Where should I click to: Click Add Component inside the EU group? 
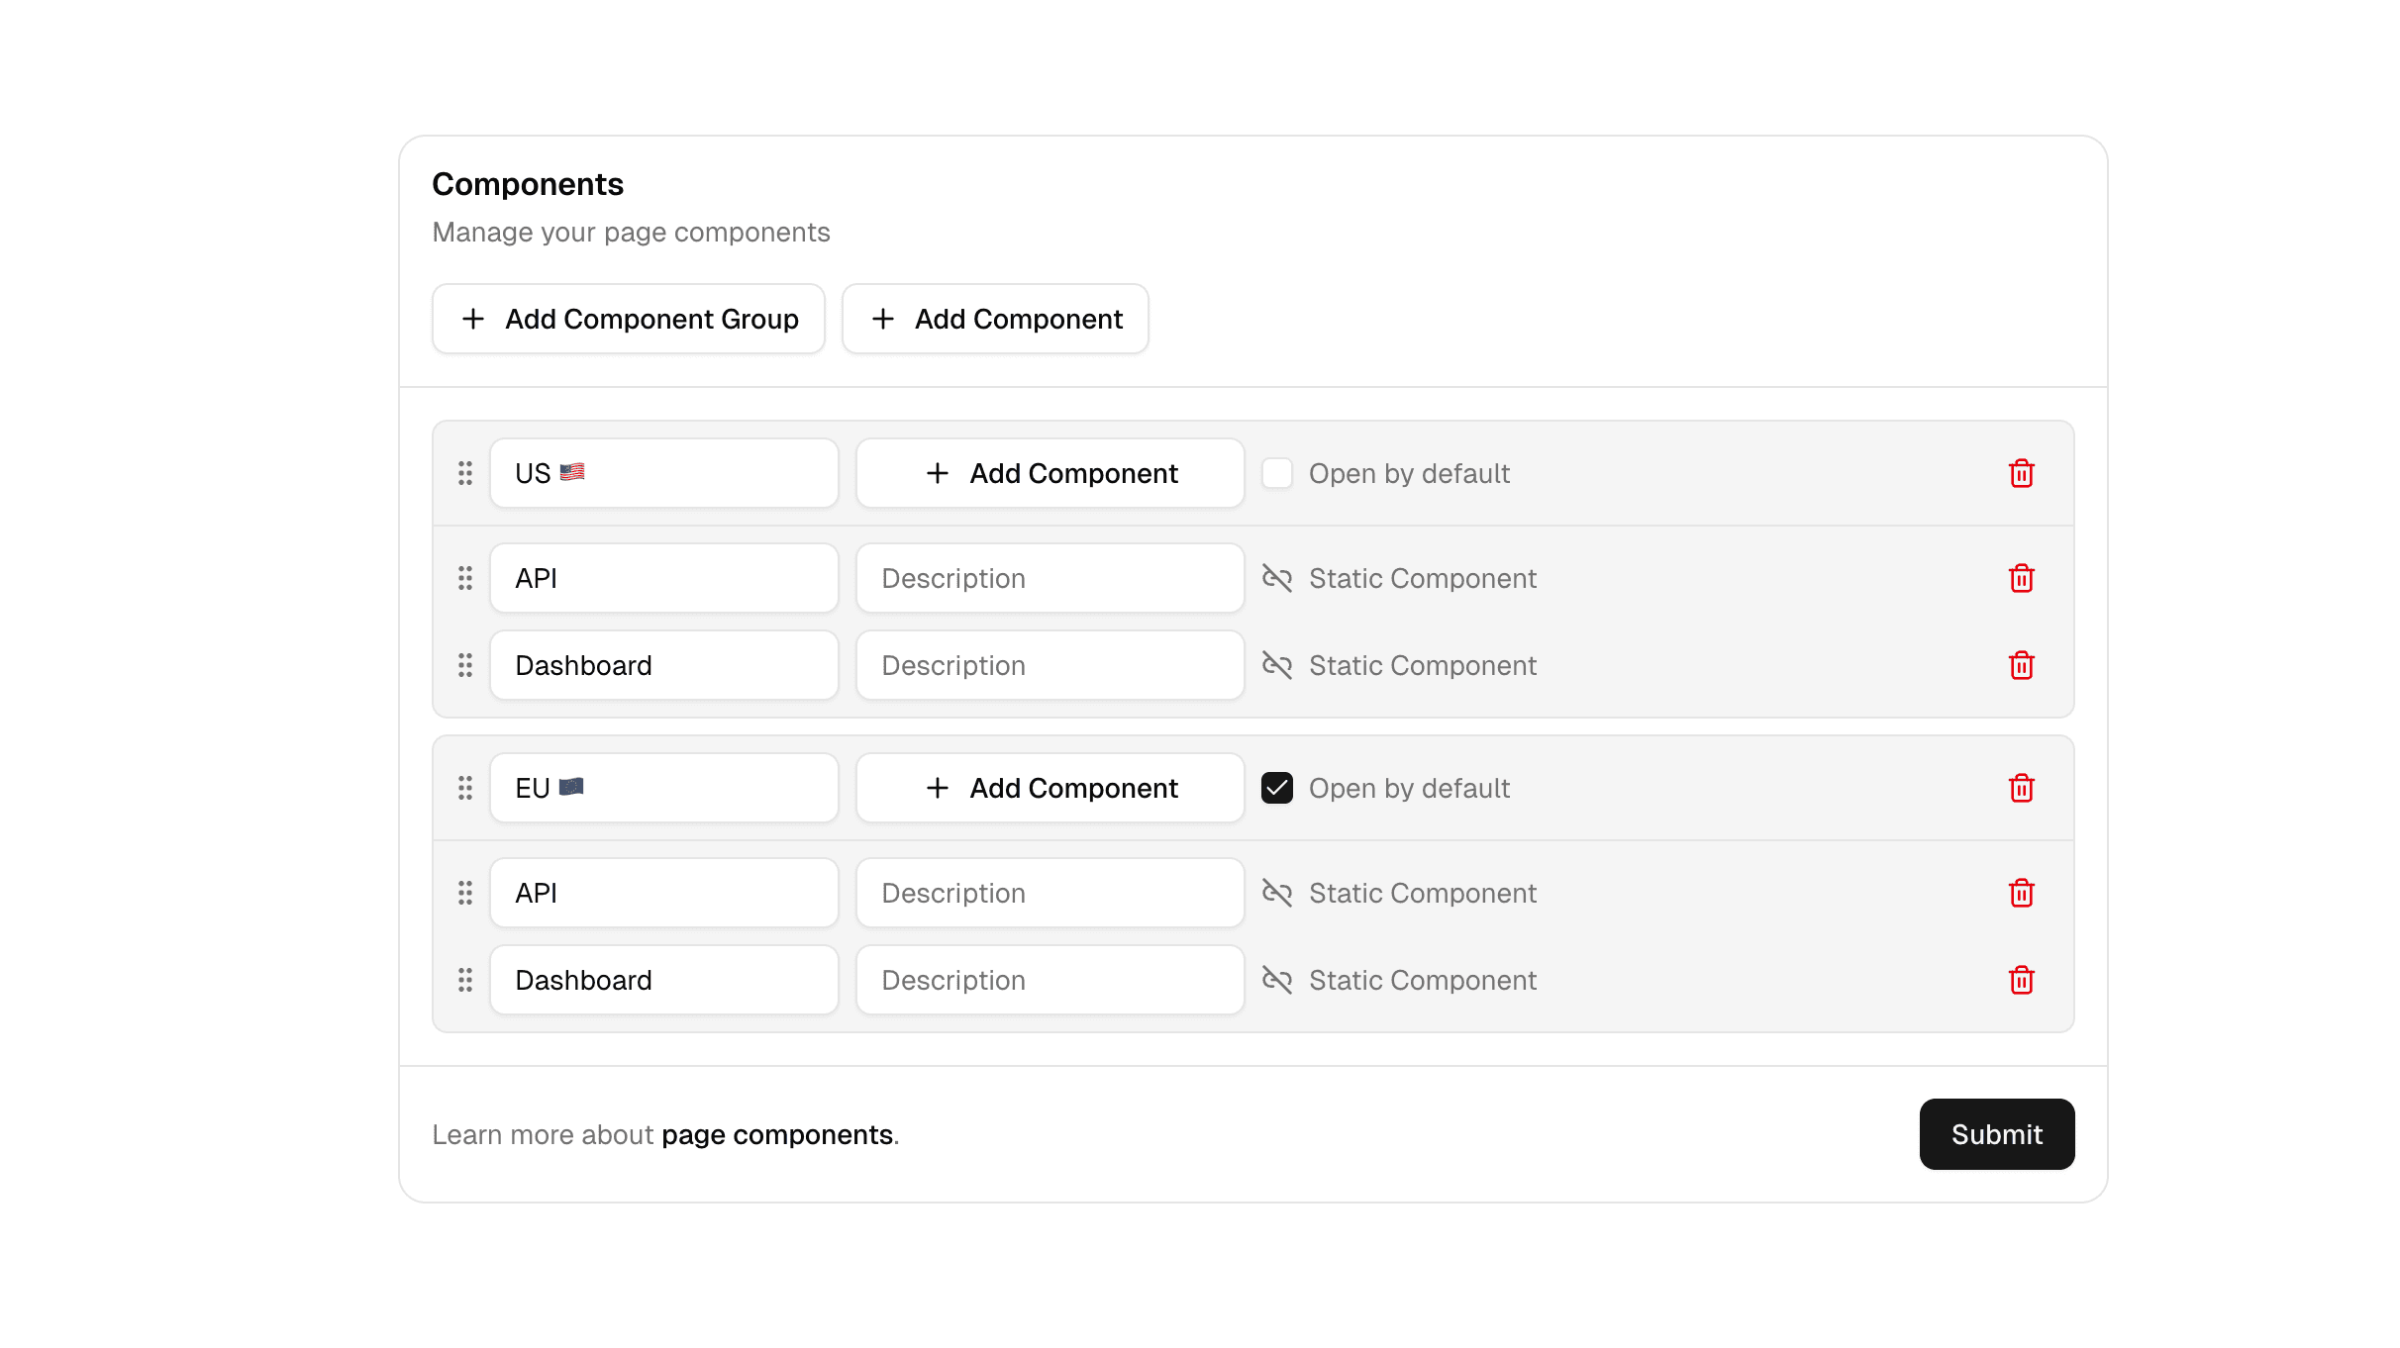1049,788
